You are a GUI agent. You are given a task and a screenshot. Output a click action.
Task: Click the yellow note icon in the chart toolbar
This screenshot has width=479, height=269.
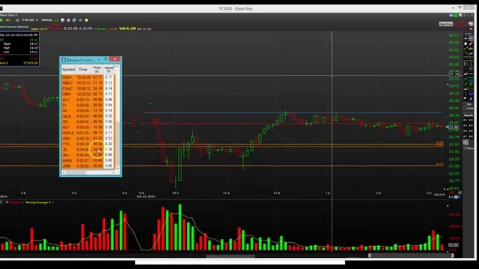(x=87, y=20)
